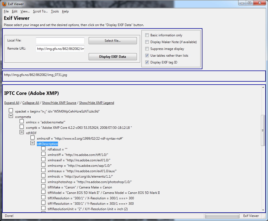Maximize the Exif Viewer window

250,3
